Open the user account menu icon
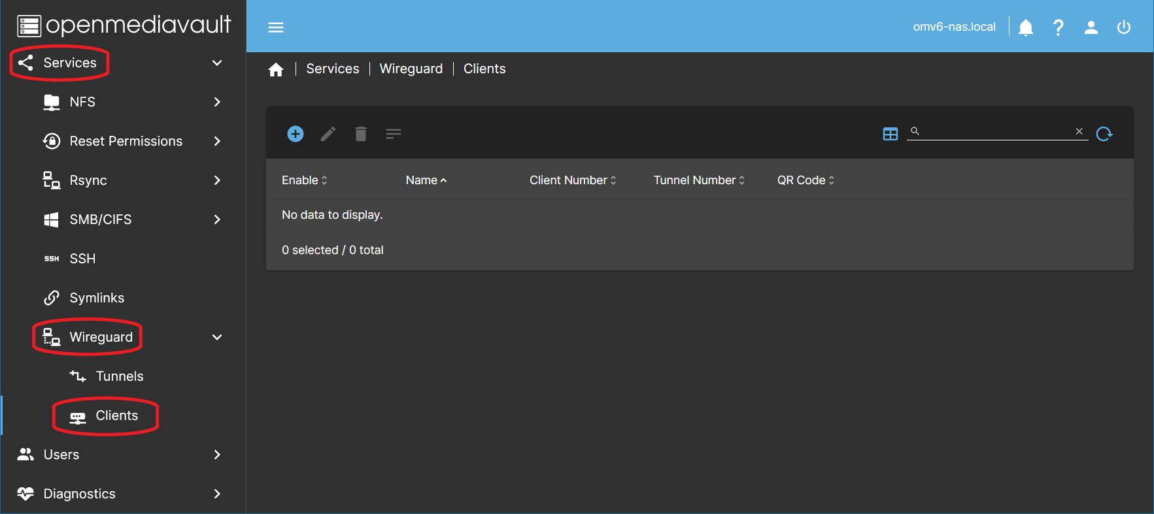Viewport: 1154px width, 514px height. click(1091, 27)
